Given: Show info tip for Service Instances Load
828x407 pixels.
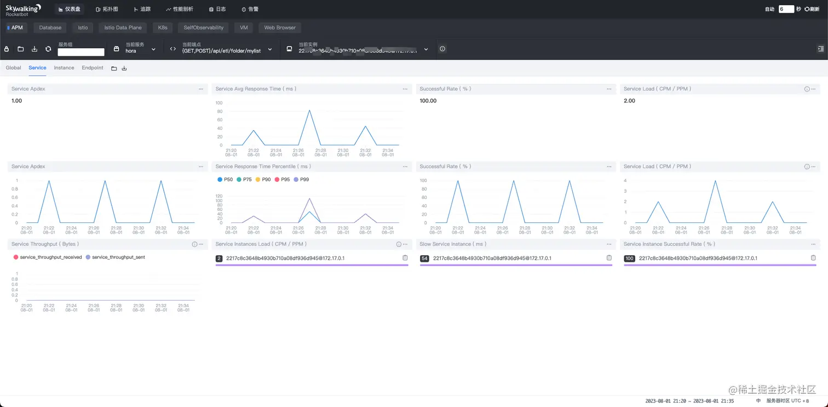Looking at the screenshot, I should tap(399, 244).
